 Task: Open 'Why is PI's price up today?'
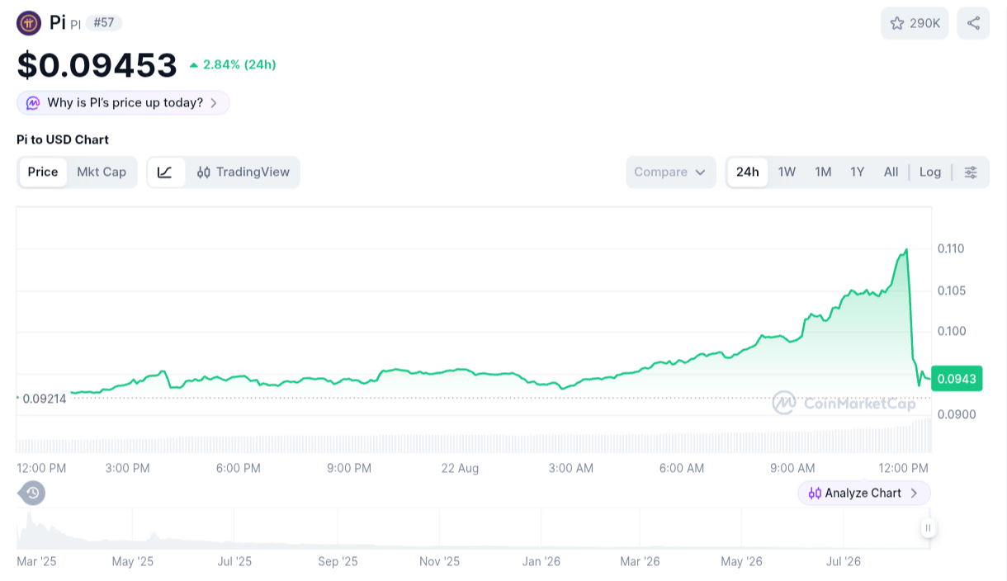click(x=123, y=103)
